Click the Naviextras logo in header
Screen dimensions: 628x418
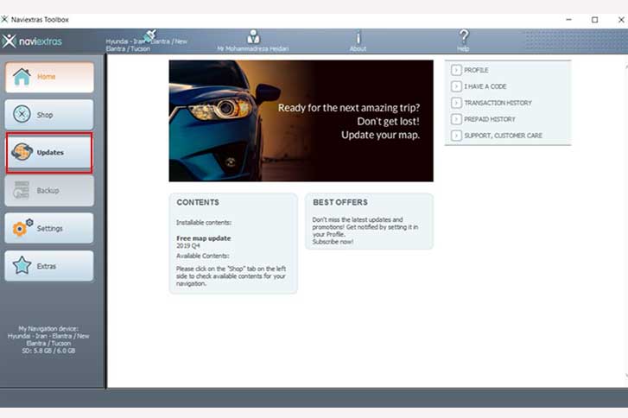click(33, 41)
